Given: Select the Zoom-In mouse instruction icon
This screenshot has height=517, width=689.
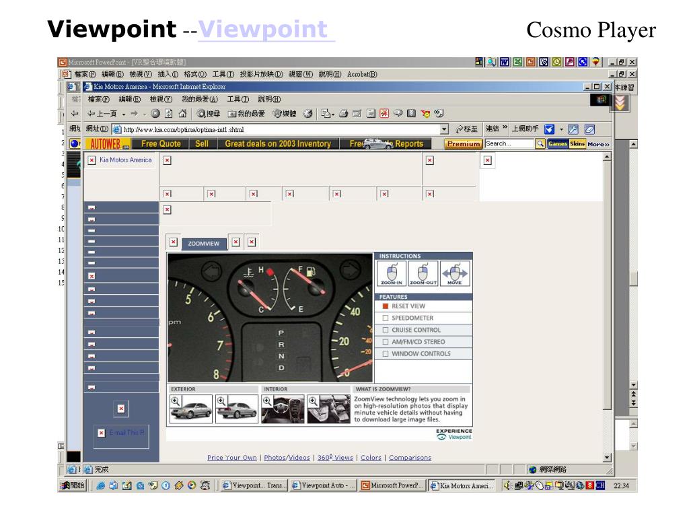Looking at the screenshot, I should point(392,273).
